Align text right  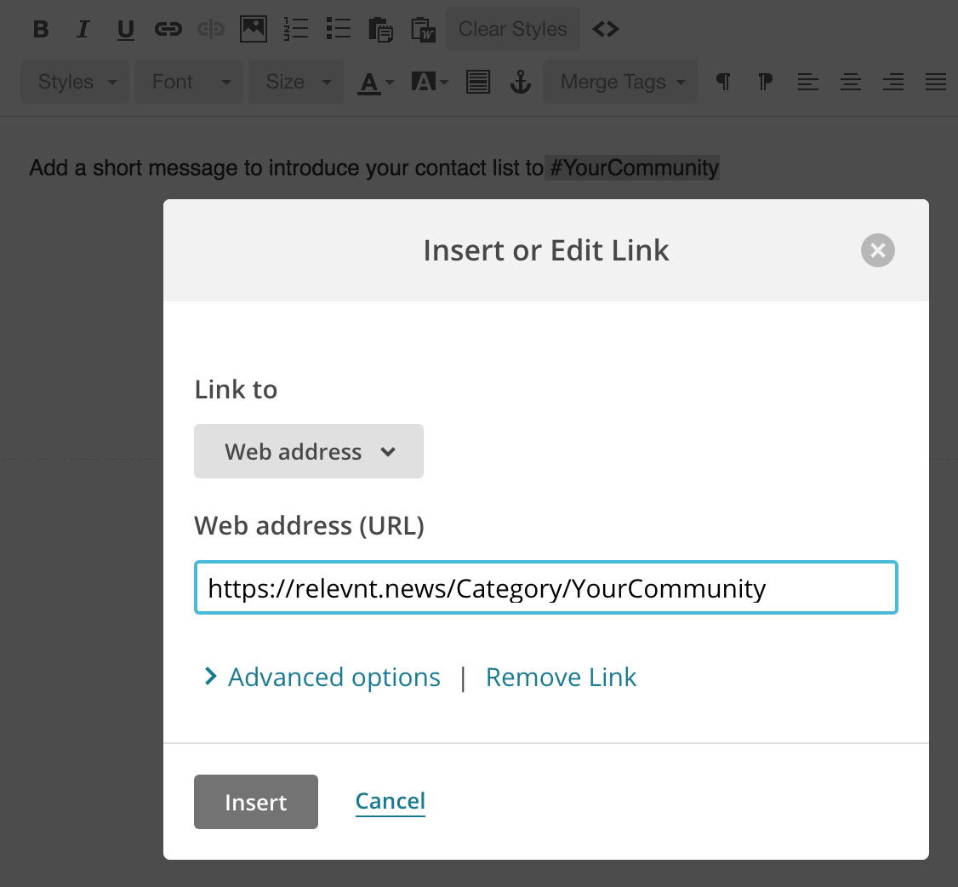click(x=893, y=82)
